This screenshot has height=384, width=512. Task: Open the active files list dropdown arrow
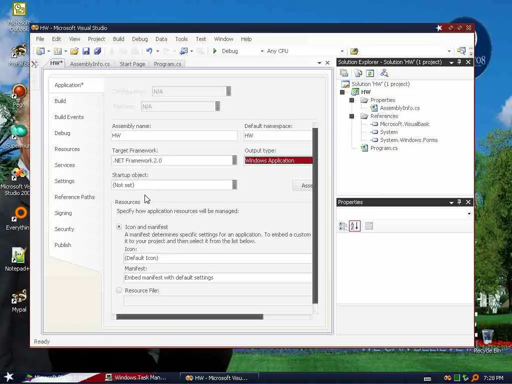[319, 63]
